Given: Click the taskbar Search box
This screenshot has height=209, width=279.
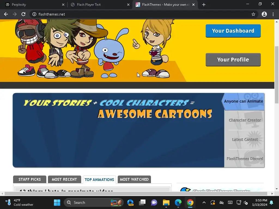Looking at the screenshot, I should [94, 202].
